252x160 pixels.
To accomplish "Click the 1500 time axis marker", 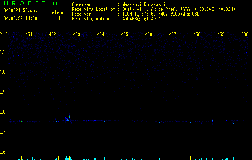I will click(244, 34).
